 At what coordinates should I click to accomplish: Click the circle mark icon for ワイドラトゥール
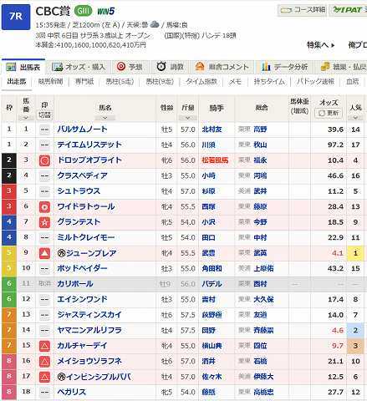pos(44,207)
